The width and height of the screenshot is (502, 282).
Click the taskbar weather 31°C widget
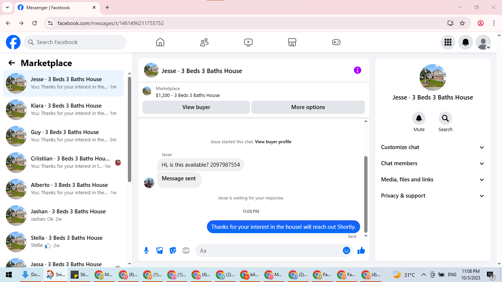404,275
